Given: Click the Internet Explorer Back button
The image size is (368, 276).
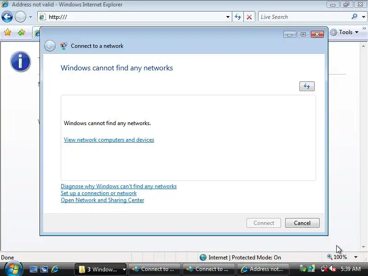Looking at the screenshot, I should [x=7, y=17].
